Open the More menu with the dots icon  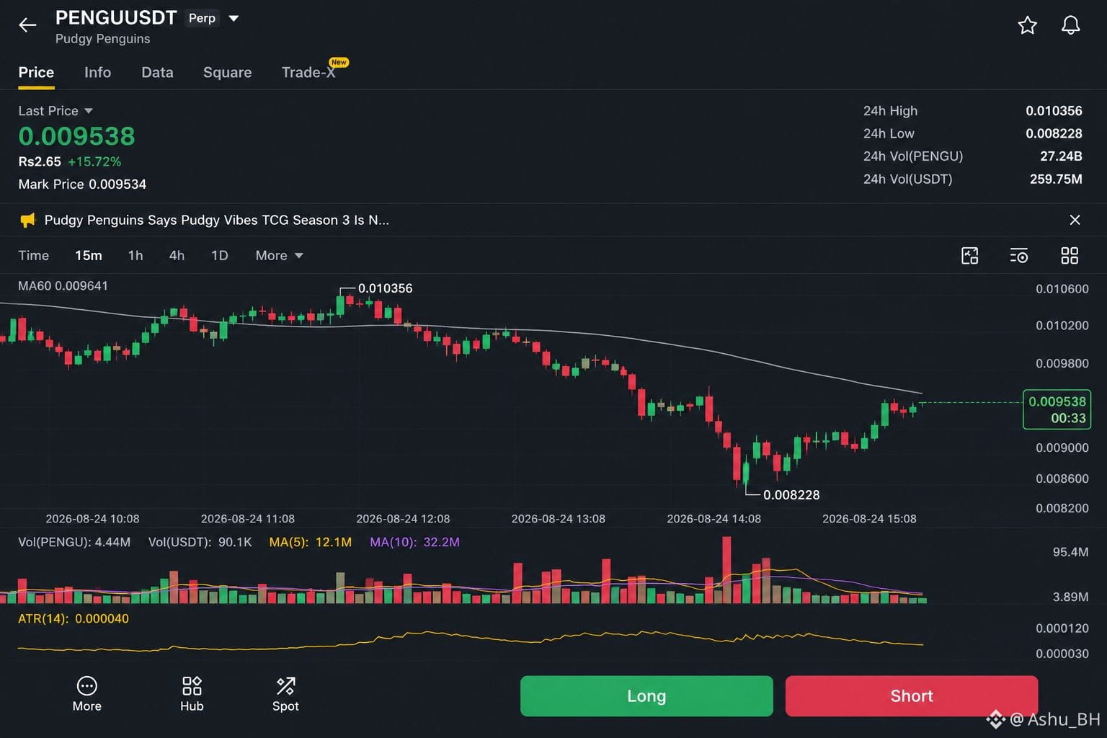point(86,685)
